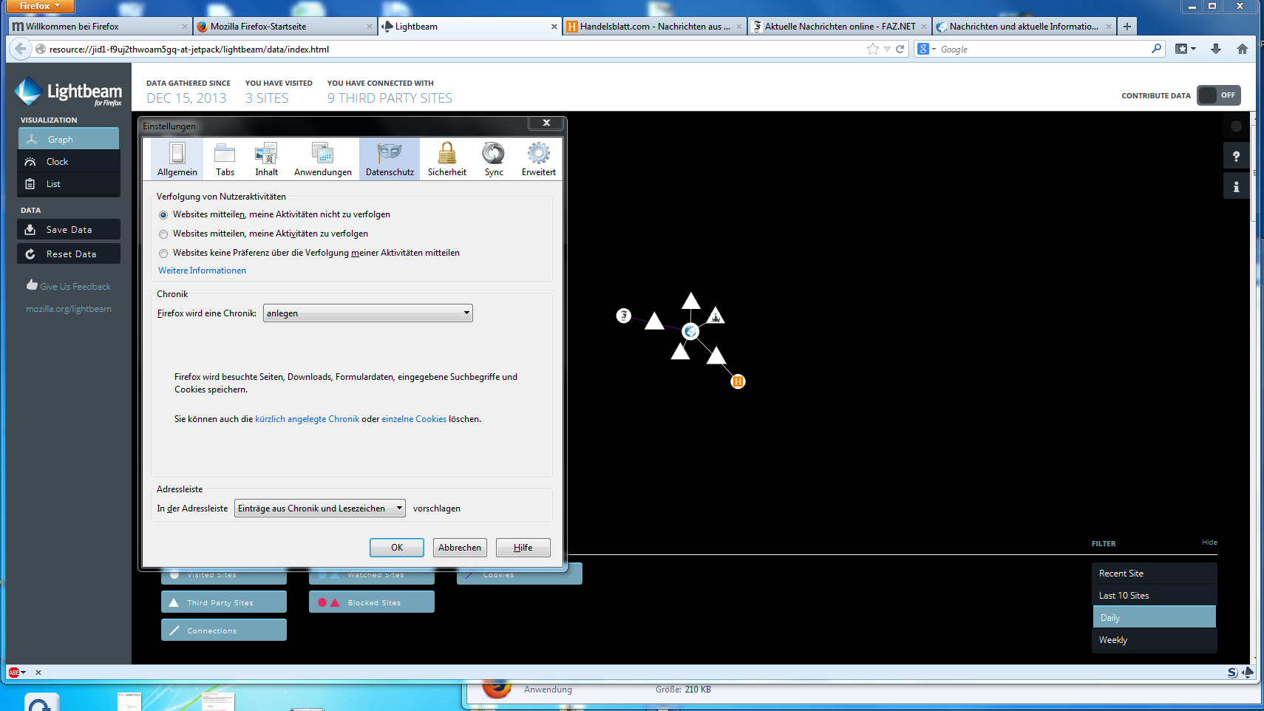The image size is (1264, 711).
Task: Click the info icon in Lightbeam sidebar
Action: (x=1236, y=187)
